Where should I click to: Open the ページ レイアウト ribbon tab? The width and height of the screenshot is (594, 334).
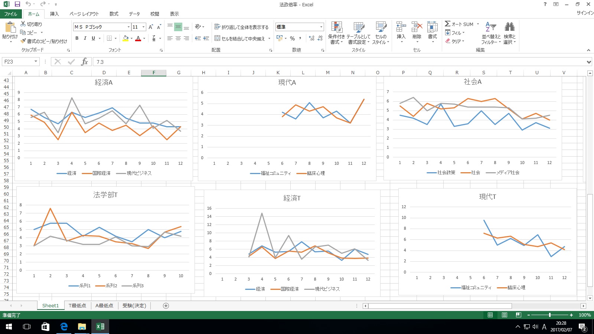pos(84,14)
